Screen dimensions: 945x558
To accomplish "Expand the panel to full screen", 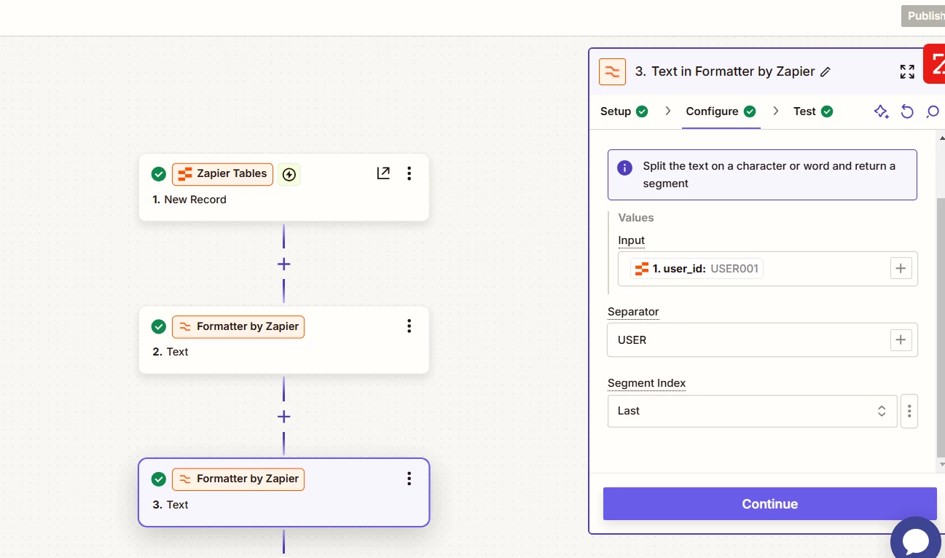I will (x=907, y=71).
